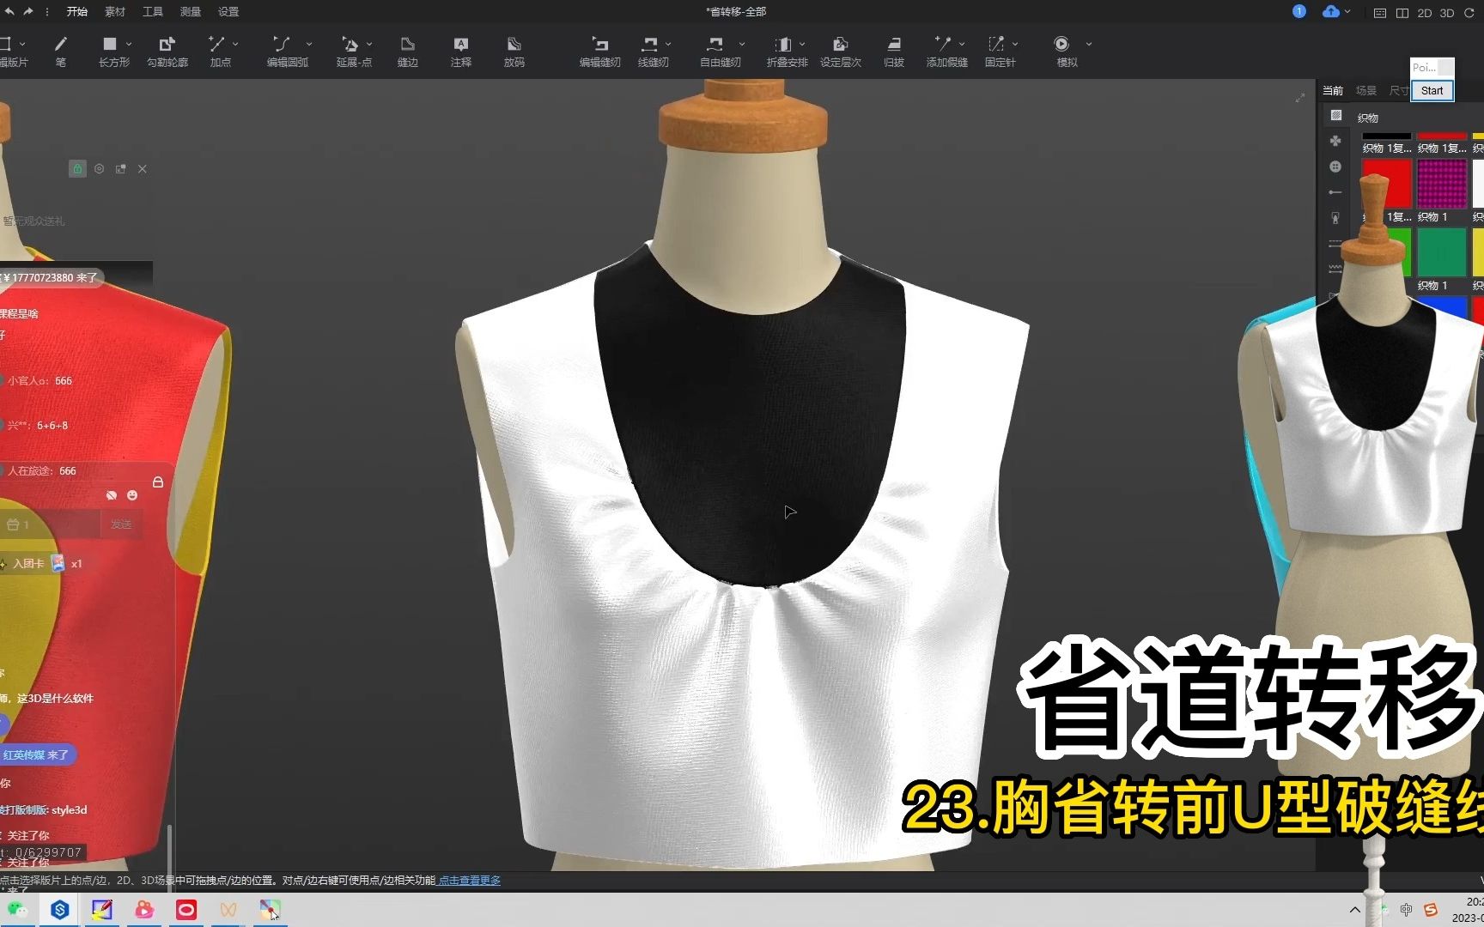Select the green 织物 1 fabric swatch
This screenshot has height=927, width=1484.
[1443, 251]
